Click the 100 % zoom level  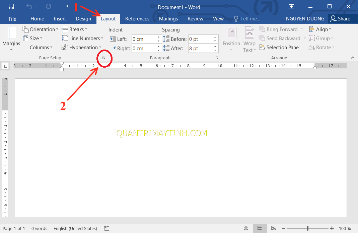(x=345, y=228)
